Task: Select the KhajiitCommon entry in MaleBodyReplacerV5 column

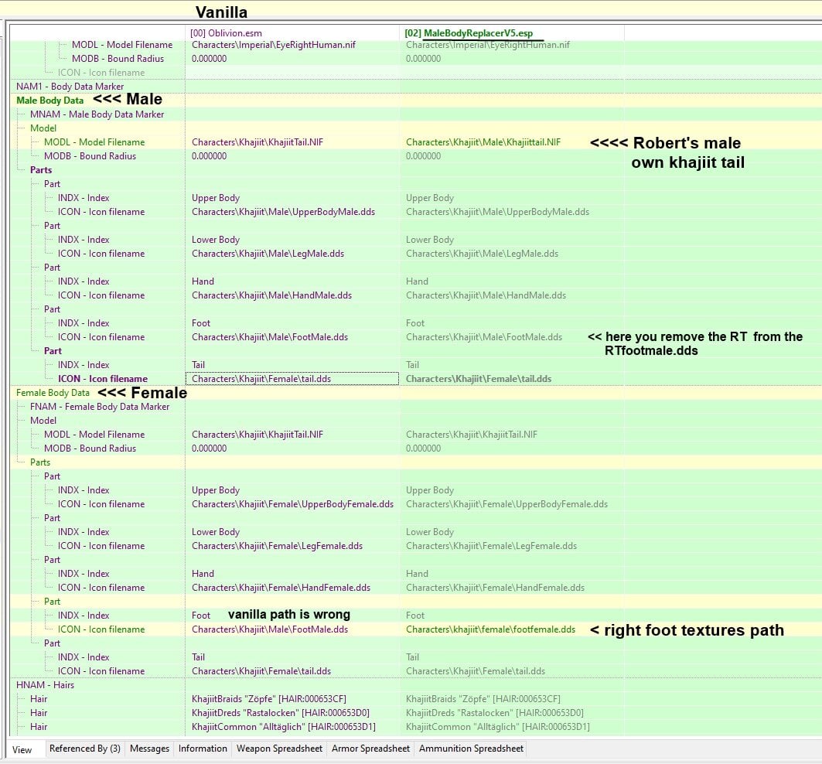Action: 497,727
